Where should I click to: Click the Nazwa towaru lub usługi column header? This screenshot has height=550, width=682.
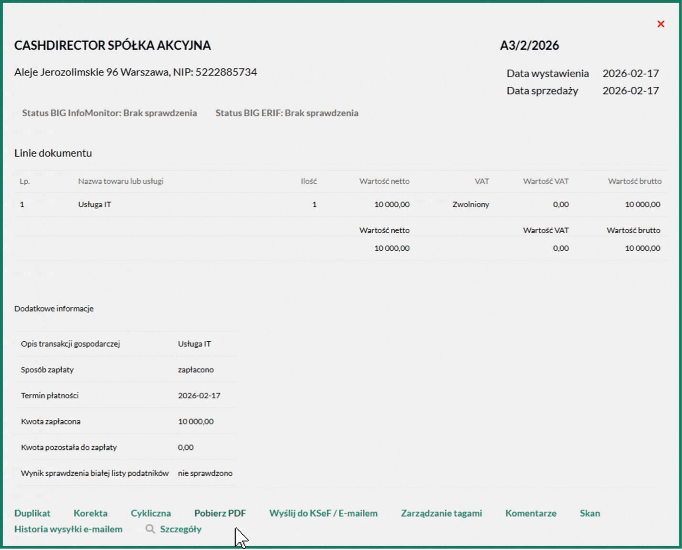point(121,181)
